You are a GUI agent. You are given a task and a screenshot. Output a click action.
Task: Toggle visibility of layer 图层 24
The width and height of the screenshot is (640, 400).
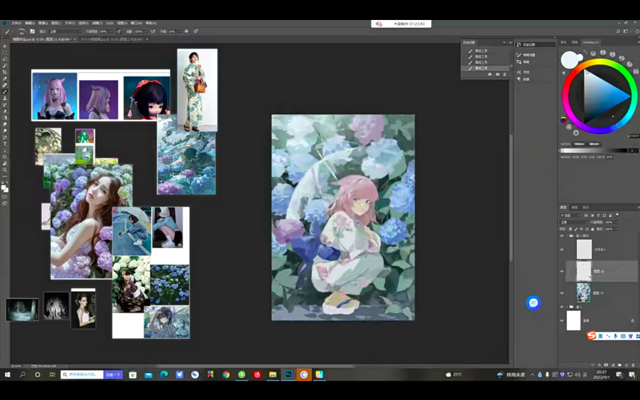click(562, 292)
